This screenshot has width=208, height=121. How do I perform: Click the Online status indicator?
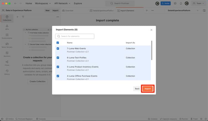[x=10, y=119]
